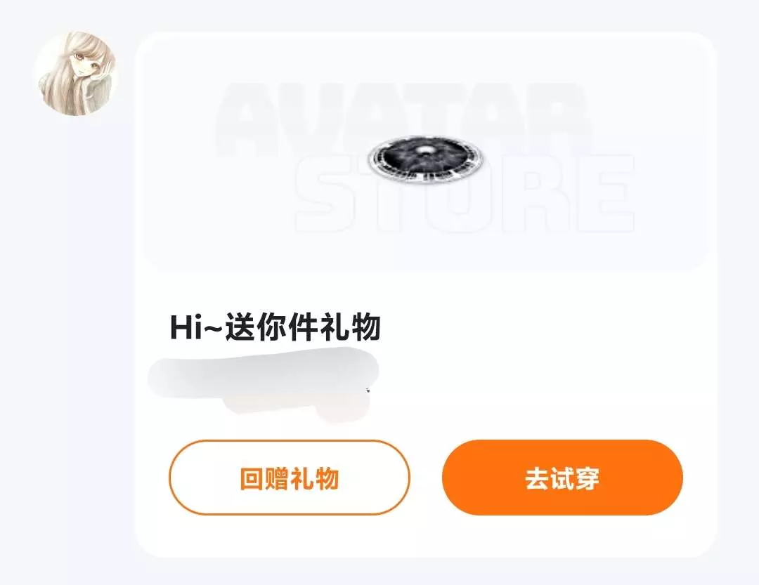Open the sender's anime girl avatar

(76, 74)
